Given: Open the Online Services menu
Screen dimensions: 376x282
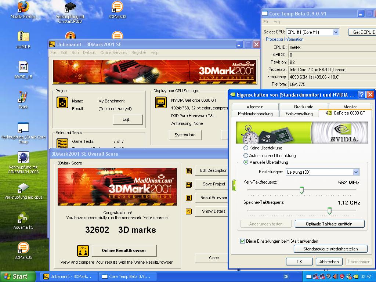Looking at the screenshot, I should point(114,53).
